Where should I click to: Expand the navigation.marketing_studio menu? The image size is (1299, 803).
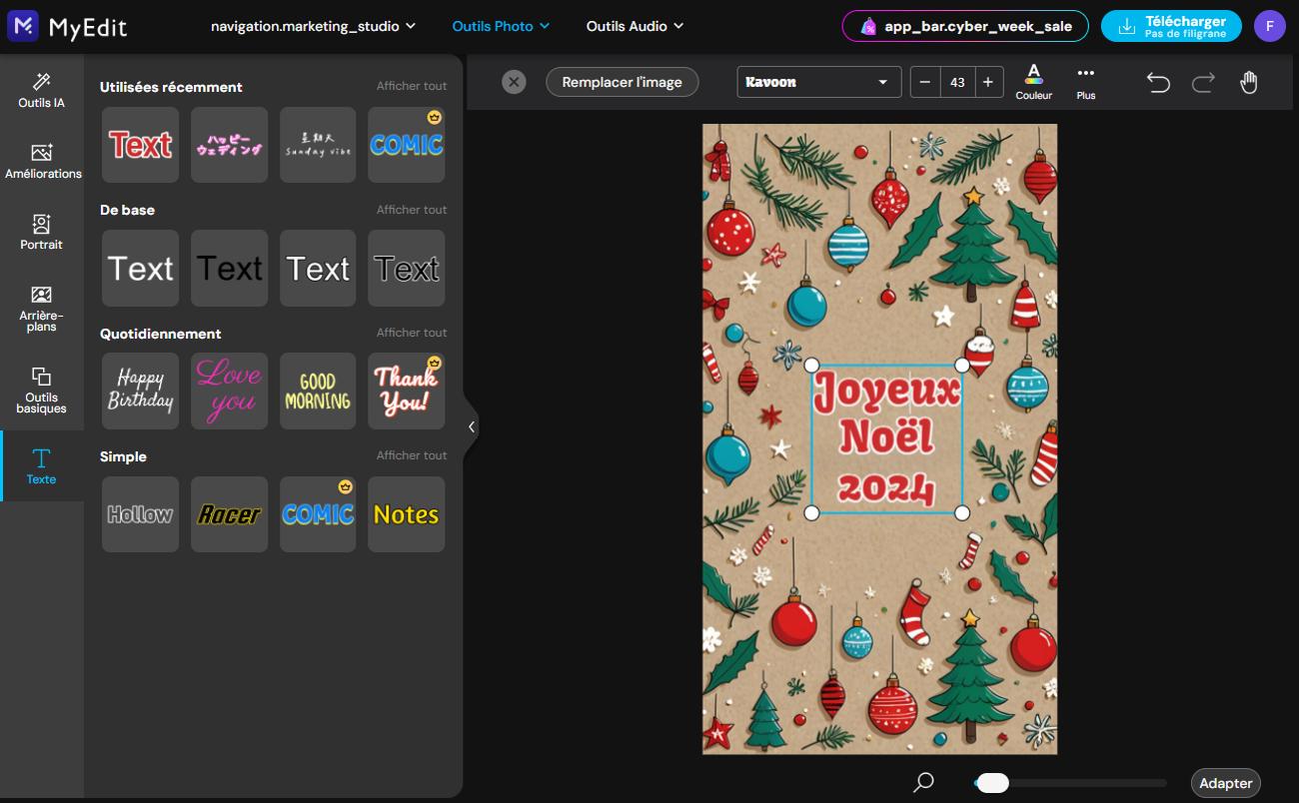(x=313, y=26)
